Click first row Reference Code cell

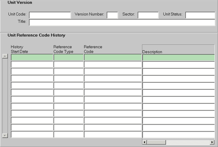(113, 58)
